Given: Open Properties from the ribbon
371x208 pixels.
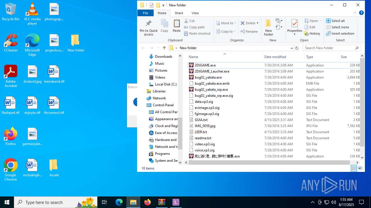Looking at the screenshot, I should pyautogui.click(x=294, y=28).
